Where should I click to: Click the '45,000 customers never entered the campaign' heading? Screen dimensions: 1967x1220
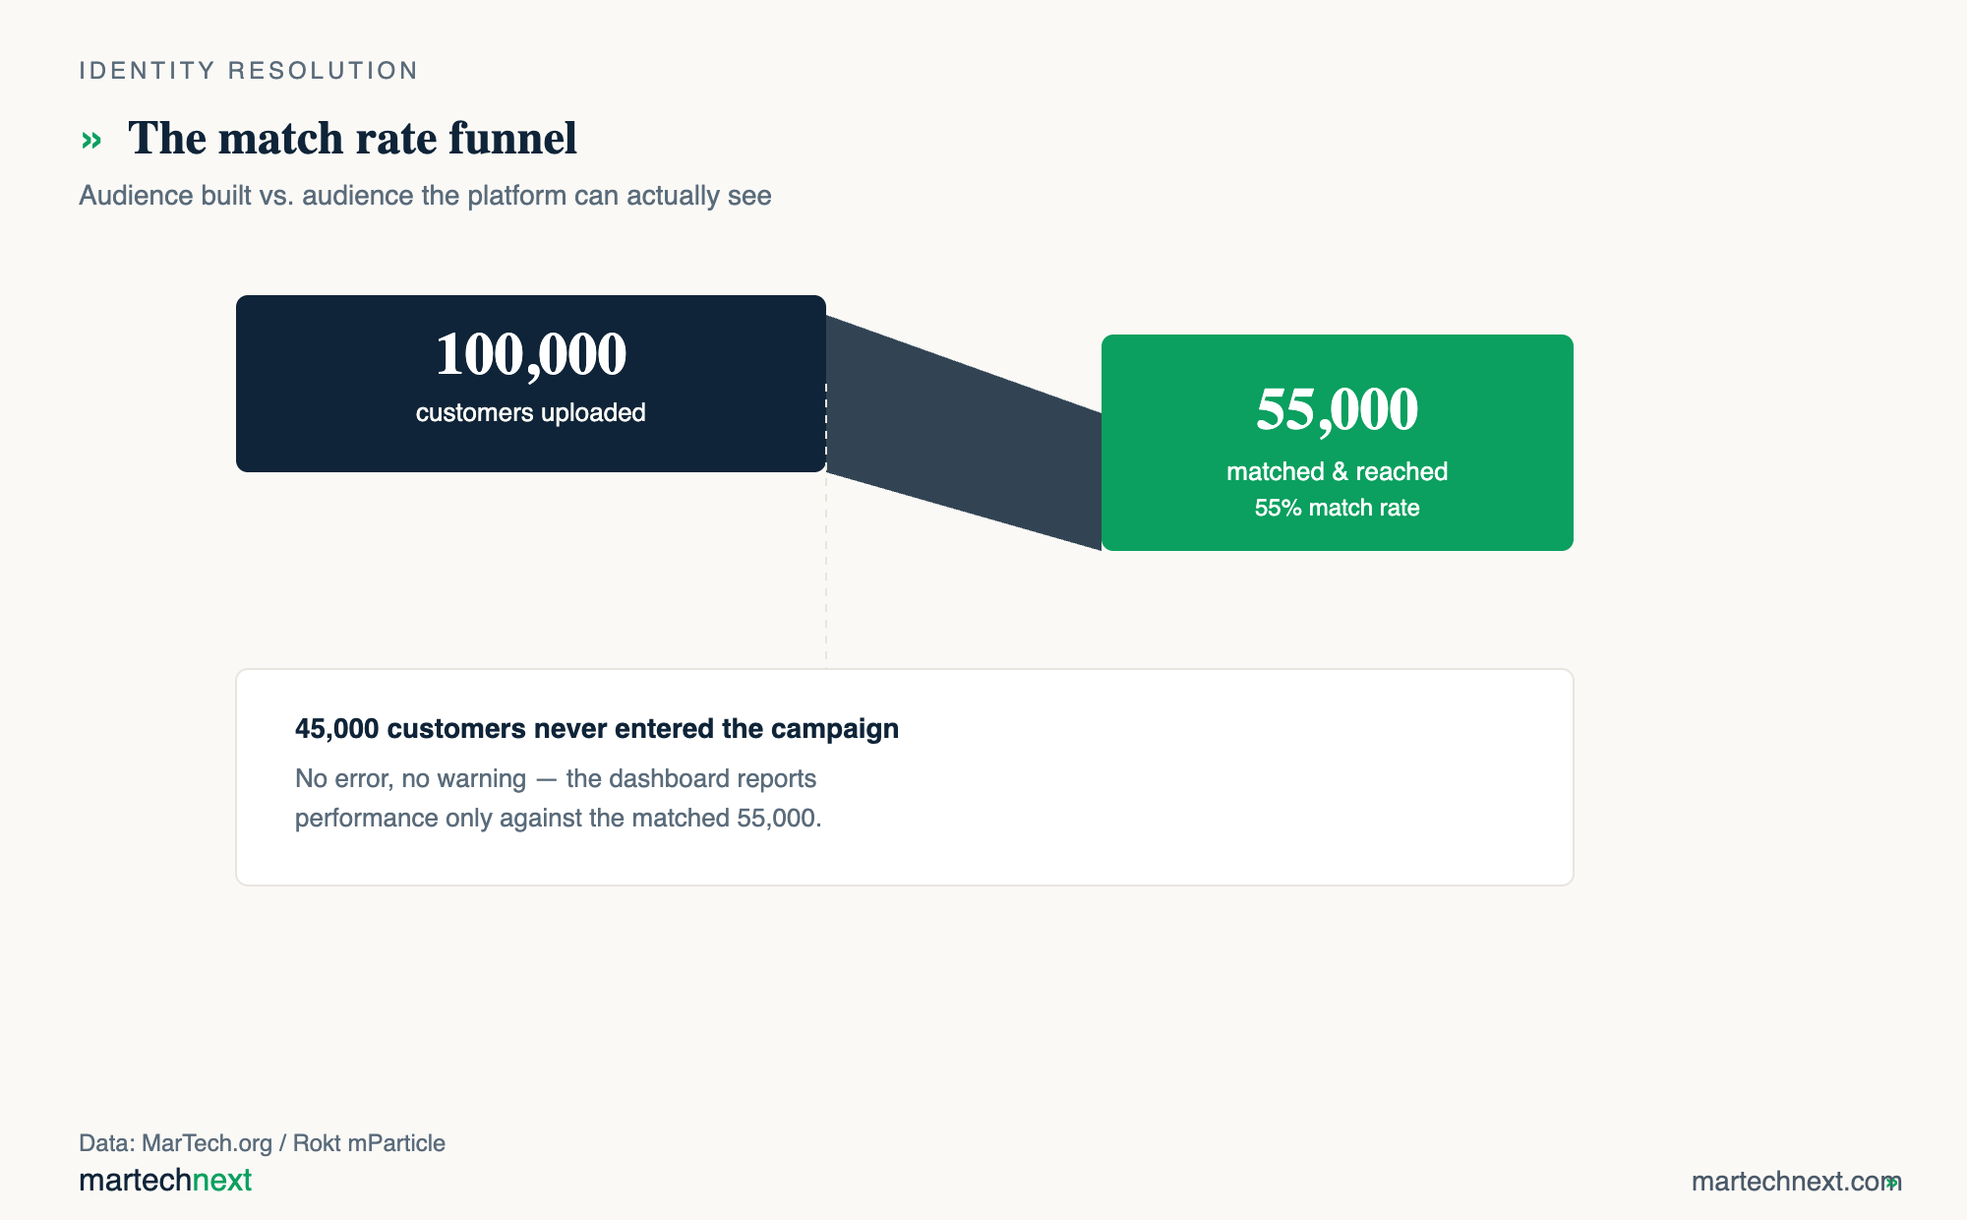tap(597, 728)
